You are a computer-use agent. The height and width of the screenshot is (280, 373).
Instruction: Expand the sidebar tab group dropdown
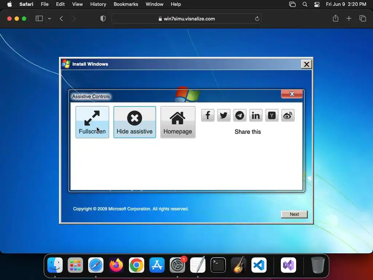(x=49, y=19)
